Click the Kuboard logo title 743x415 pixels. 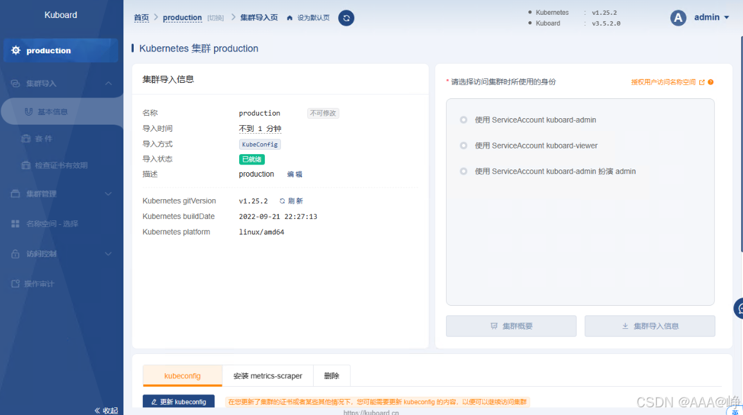[x=60, y=15]
